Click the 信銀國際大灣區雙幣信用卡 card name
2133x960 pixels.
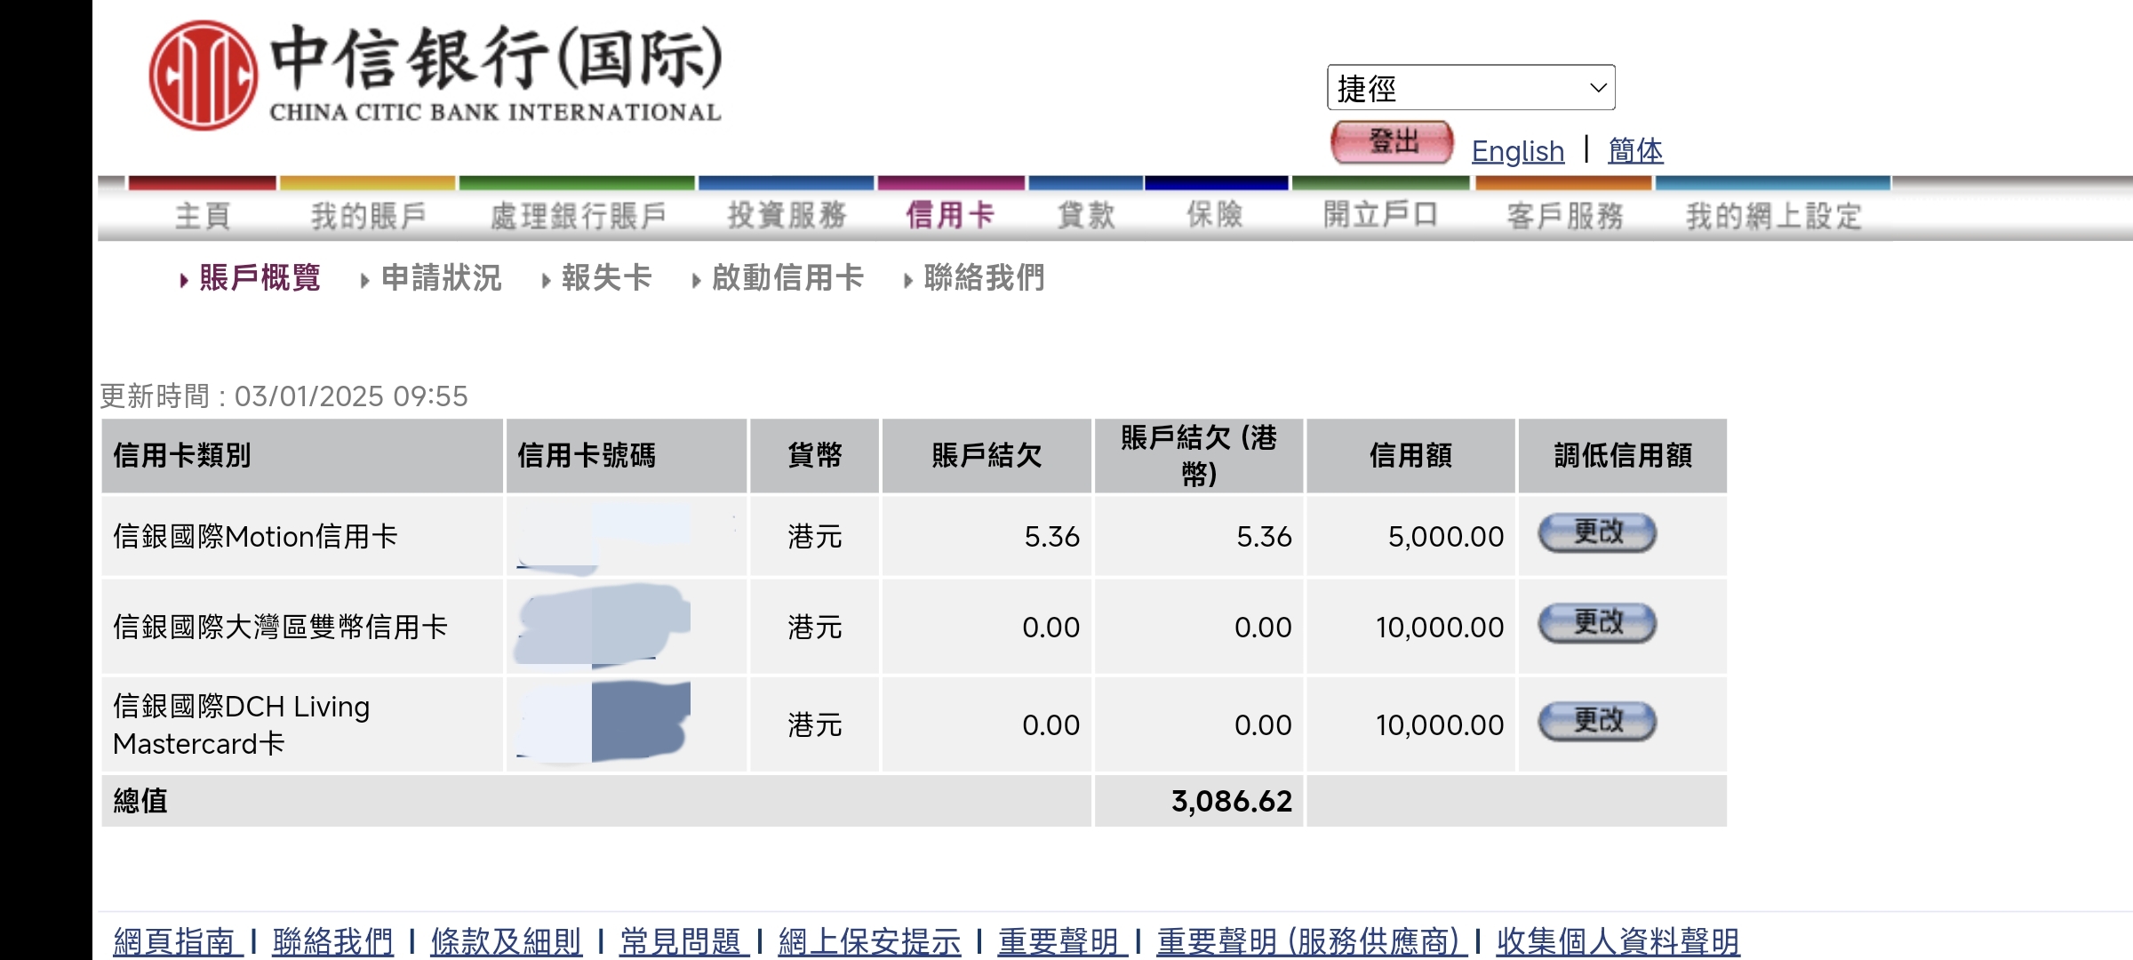coord(280,628)
